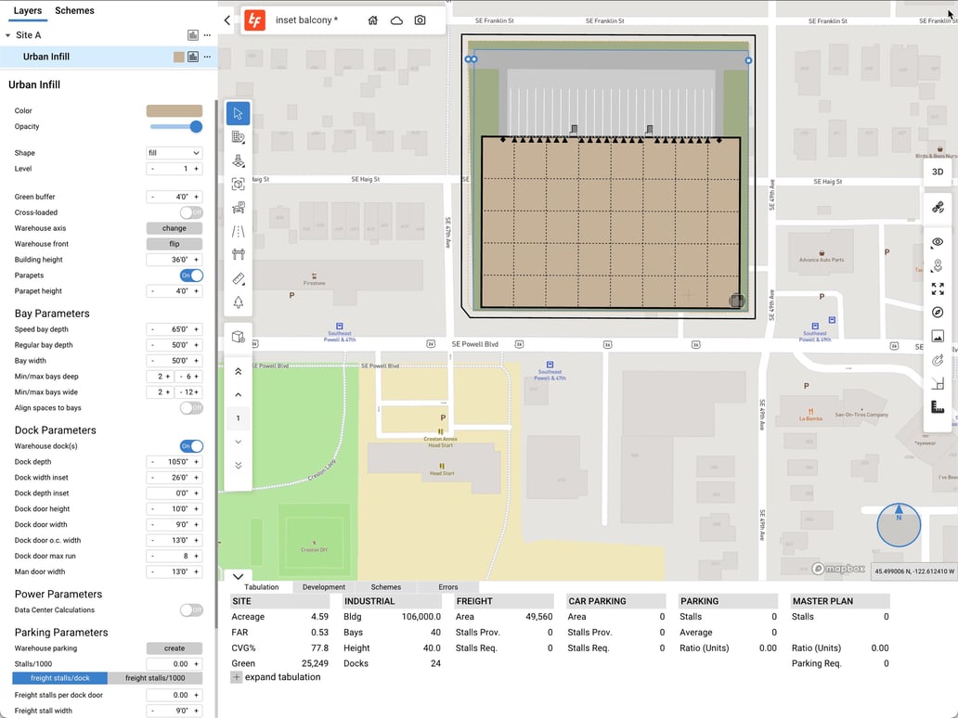This screenshot has width=958, height=718.
Task: Click the car parking tool icon
Action: pyautogui.click(x=238, y=208)
